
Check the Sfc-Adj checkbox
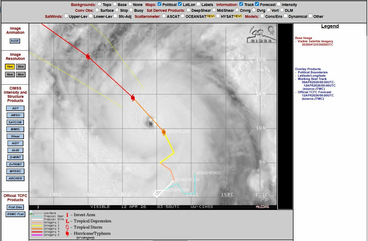116,16
